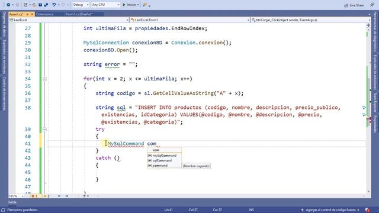The height and width of the screenshot is (213, 379).
Task: Pin the Form1.cs tab
Action: click(x=27, y=14)
